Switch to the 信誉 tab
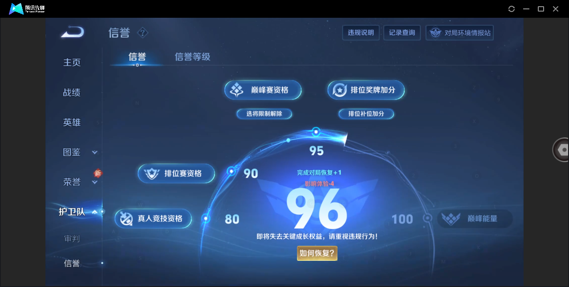This screenshot has width=569, height=287. pyautogui.click(x=137, y=57)
